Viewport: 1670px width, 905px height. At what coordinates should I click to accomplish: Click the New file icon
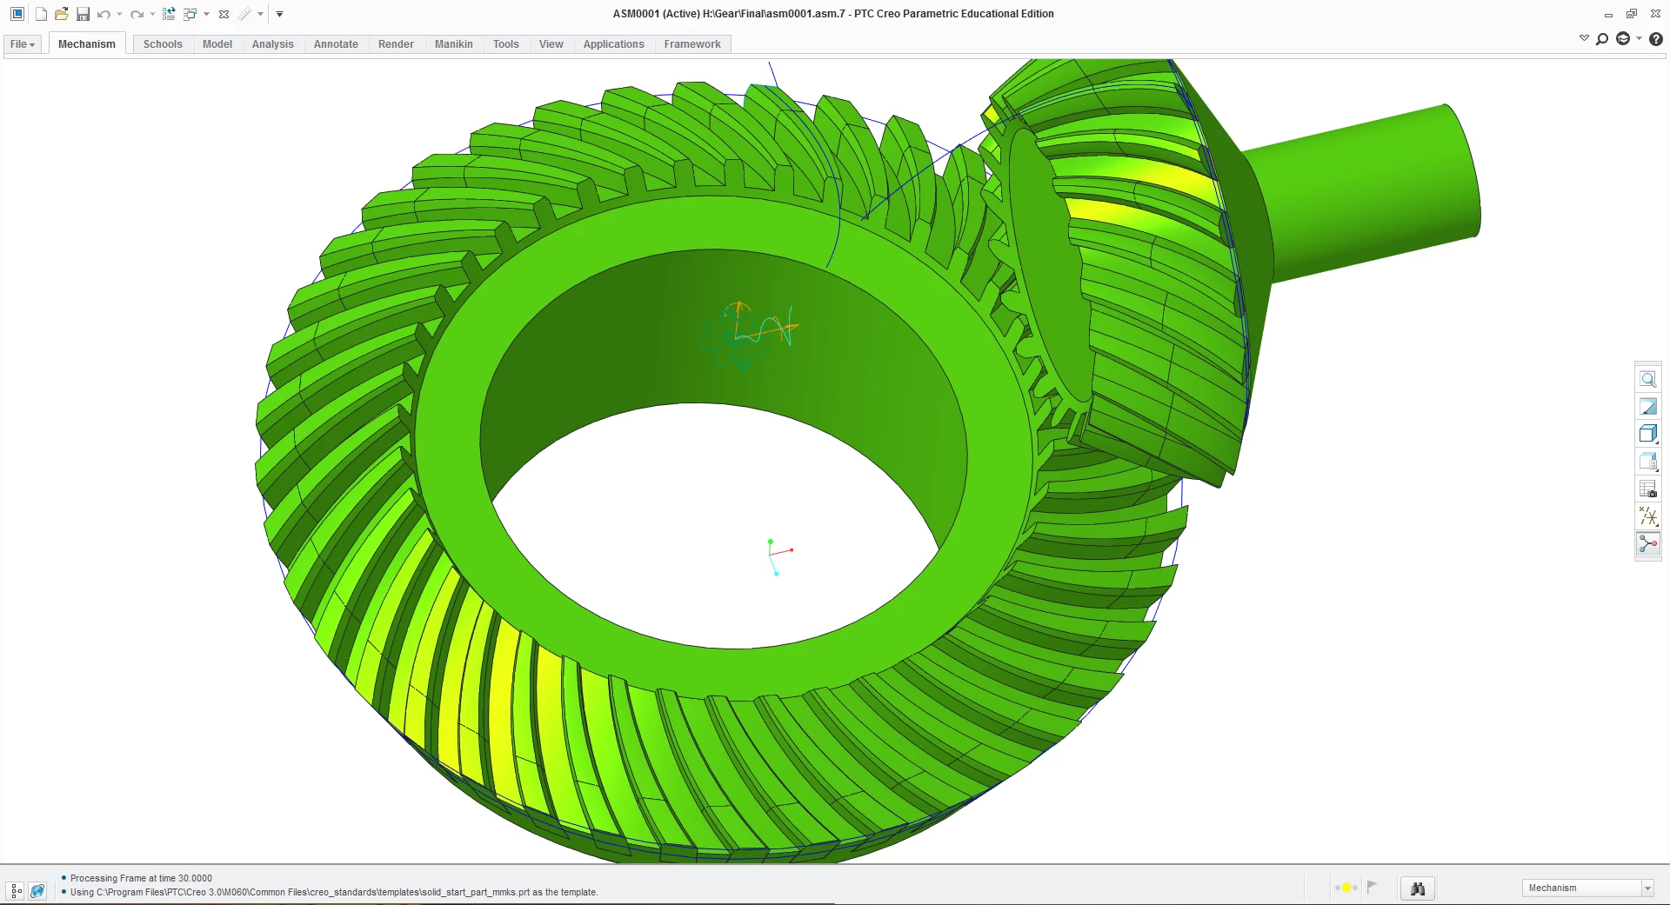click(x=41, y=14)
